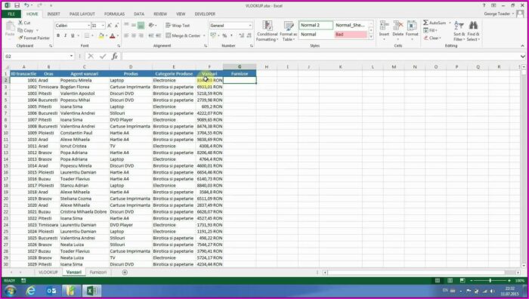Screen dimensions: 529x299
Task: Switch to the DATA ribbon tab
Action: tap(139, 14)
